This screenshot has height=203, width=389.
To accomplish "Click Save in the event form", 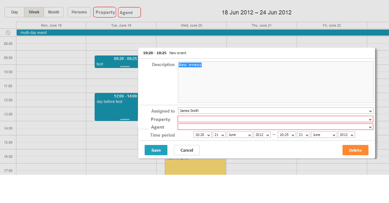I will 156,150.
